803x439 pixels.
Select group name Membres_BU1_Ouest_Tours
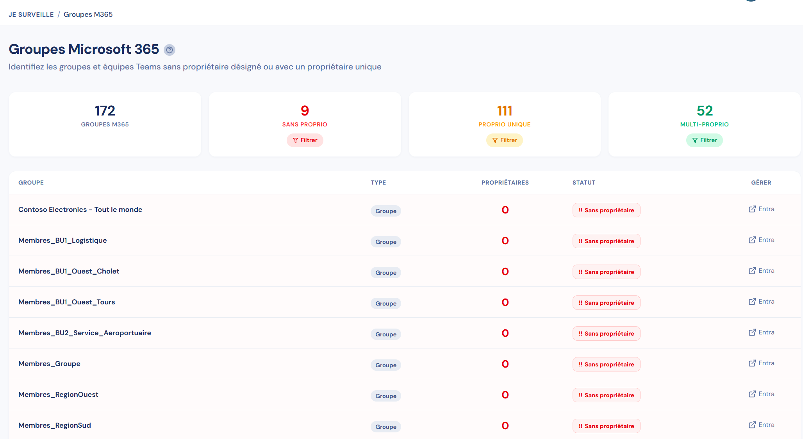pyautogui.click(x=67, y=302)
